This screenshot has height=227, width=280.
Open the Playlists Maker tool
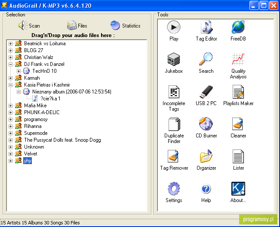[238, 95]
